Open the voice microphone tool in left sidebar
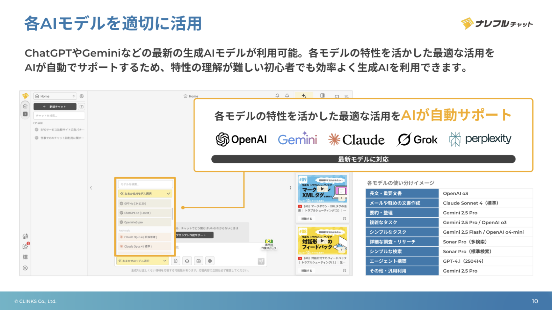This screenshot has height=310, width=552. (25, 236)
